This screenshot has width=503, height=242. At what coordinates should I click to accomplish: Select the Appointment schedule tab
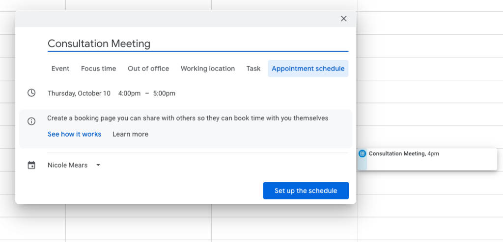click(x=308, y=69)
